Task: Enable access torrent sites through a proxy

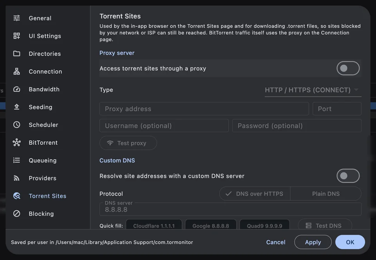Action: point(348,68)
